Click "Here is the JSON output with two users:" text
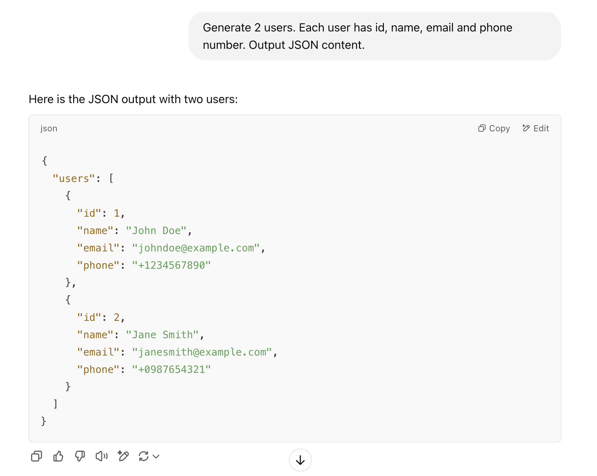Viewport: 597px width, 476px height. 133,99
